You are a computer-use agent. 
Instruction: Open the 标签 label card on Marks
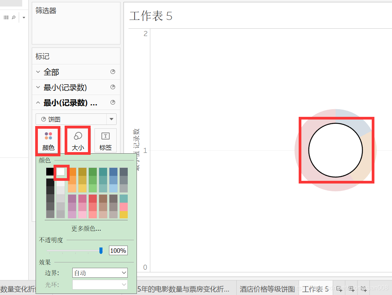tap(105, 141)
